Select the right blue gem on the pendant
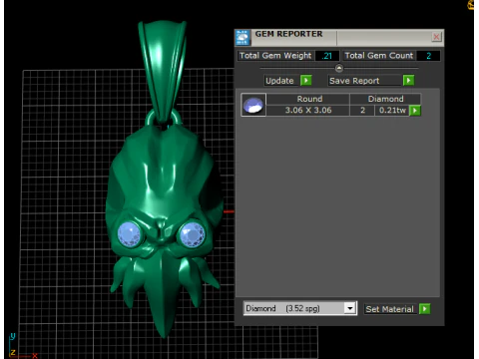The height and width of the screenshot is (359, 479). click(x=192, y=234)
